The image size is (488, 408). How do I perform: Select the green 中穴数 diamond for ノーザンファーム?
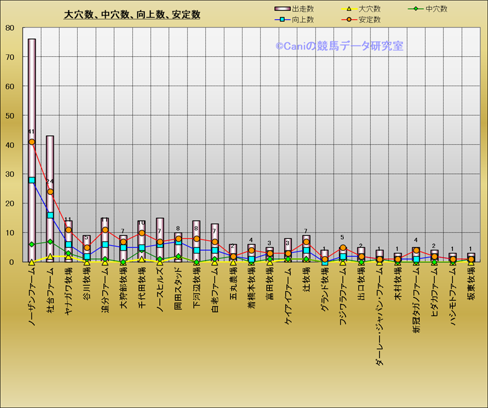(32, 244)
